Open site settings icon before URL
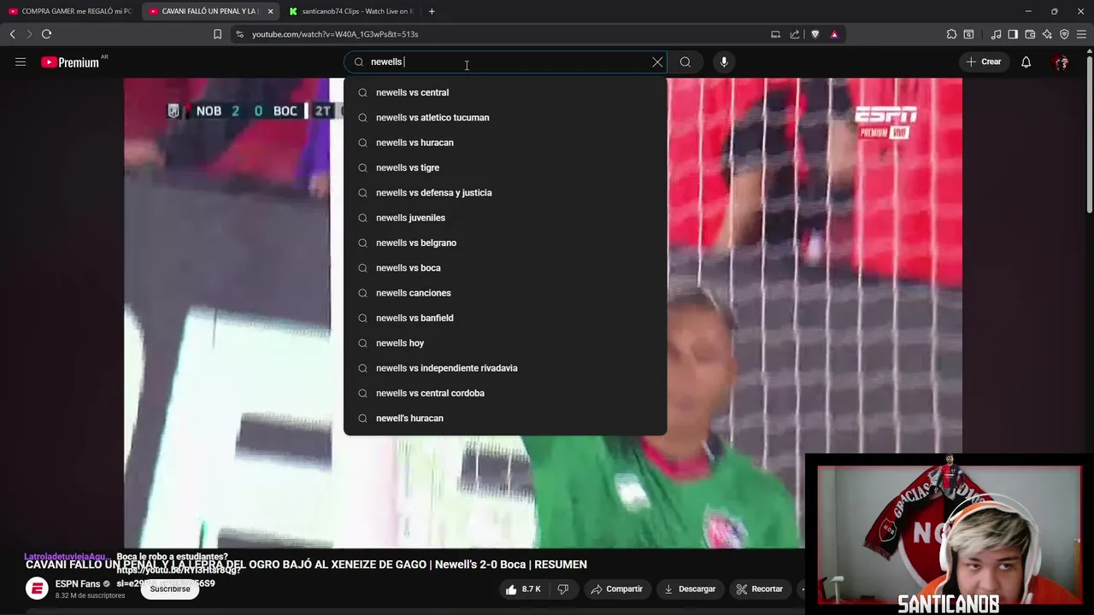Screen dimensions: 1094x615 pyautogui.click(x=239, y=34)
